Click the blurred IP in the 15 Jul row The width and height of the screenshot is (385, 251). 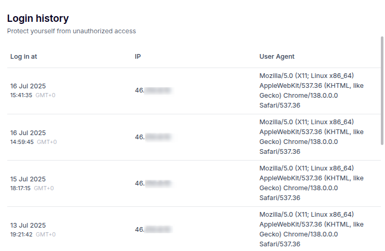coord(153,183)
